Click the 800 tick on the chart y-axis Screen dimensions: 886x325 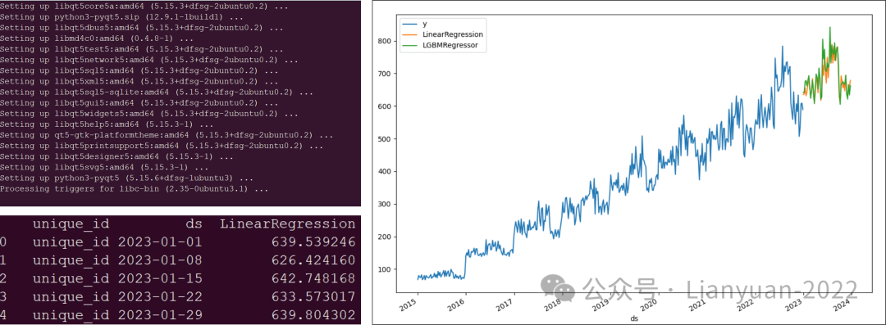385,41
